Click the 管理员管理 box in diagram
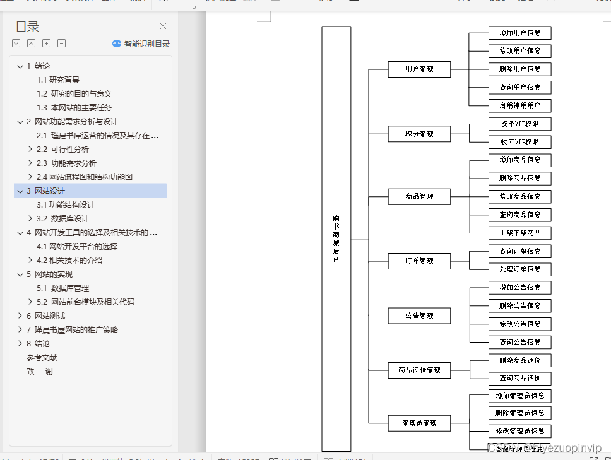This screenshot has width=611, height=460. [419, 423]
